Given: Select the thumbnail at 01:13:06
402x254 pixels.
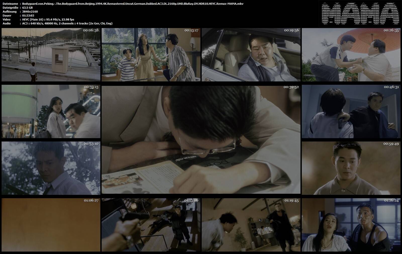Looking at the screenshot, I should click(x=151, y=225).
